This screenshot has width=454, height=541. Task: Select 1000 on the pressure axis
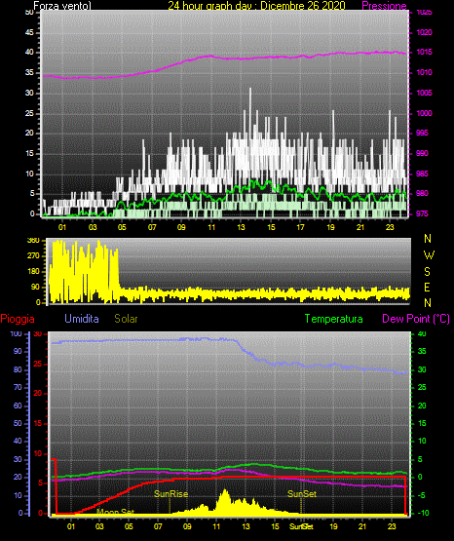(424, 113)
